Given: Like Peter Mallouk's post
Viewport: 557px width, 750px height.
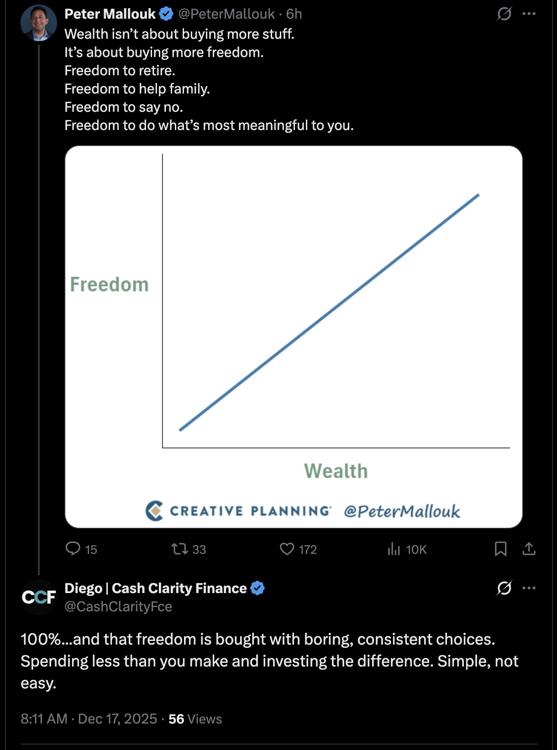Looking at the screenshot, I should coord(287,548).
